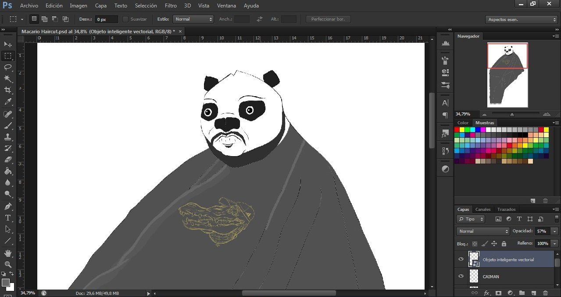This screenshot has height=297, width=561.
Task: Switch to the Canales tab
Action: [x=483, y=209]
